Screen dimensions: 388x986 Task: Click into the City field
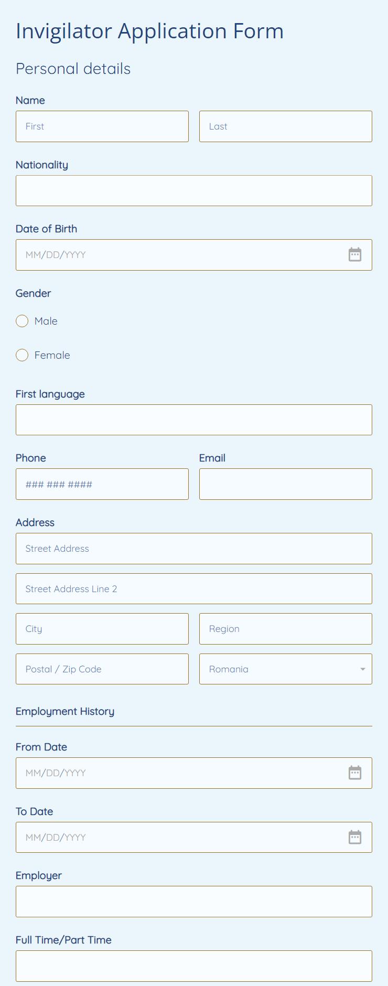pyautogui.click(x=102, y=628)
